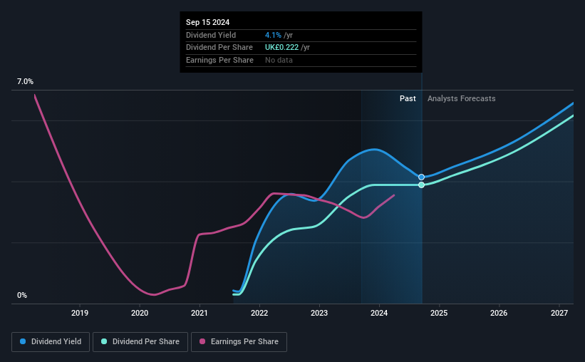Click the 'Past' label on chart

(408, 98)
